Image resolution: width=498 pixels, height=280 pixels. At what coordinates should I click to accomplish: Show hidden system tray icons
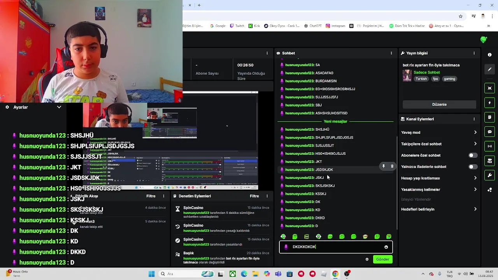[x=423, y=274]
